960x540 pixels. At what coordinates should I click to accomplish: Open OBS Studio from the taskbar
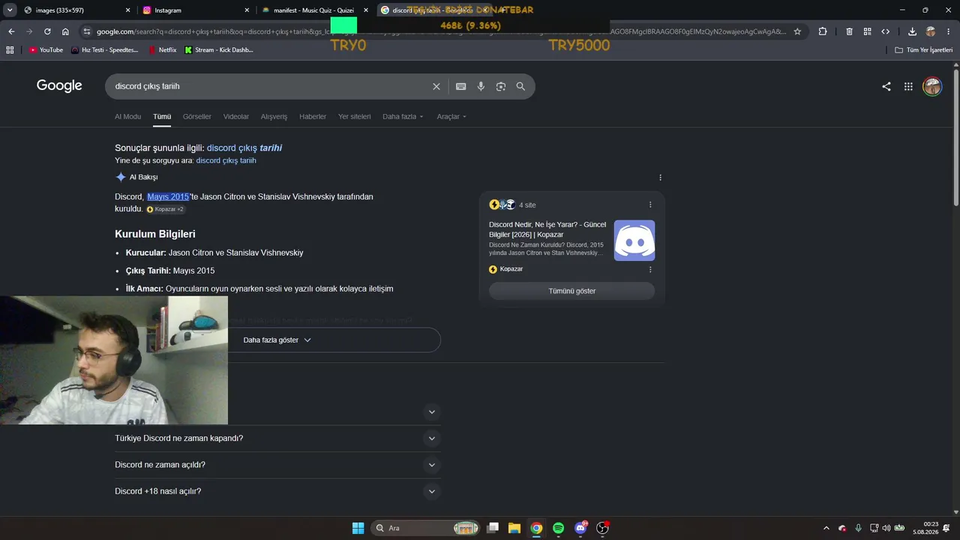(x=602, y=528)
